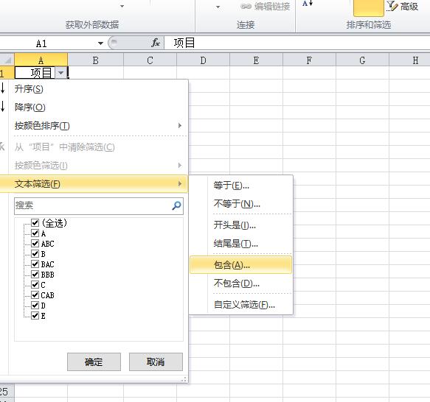Uncheck the (全选) select all checkbox
Screen dimensions: 430x402
point(35,222)
